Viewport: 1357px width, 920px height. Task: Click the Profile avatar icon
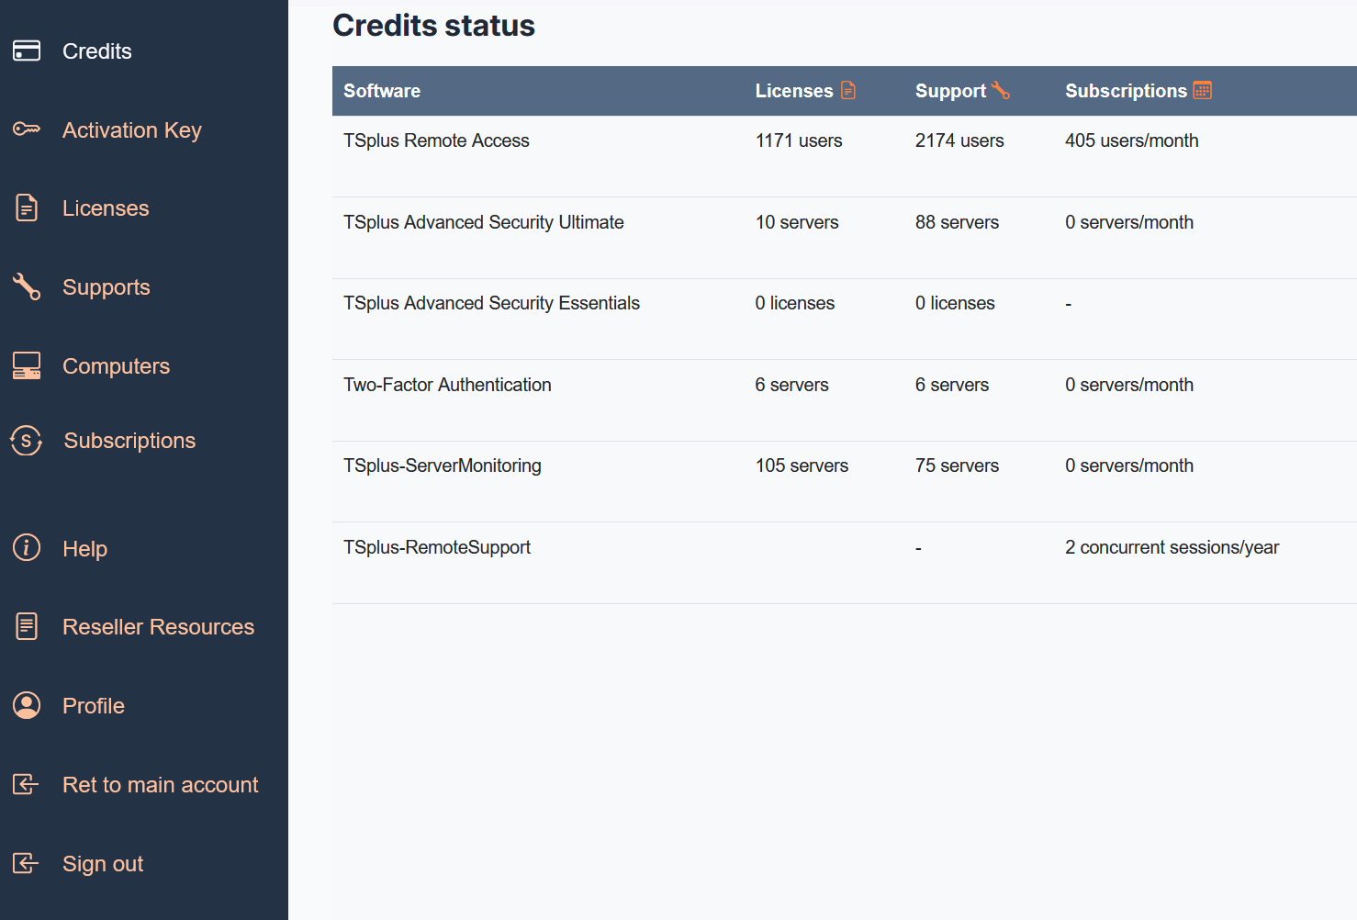coord(27,705)
